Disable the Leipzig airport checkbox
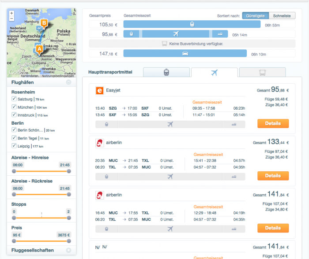Screen dimensions: 309x259 tap(14, 146)
